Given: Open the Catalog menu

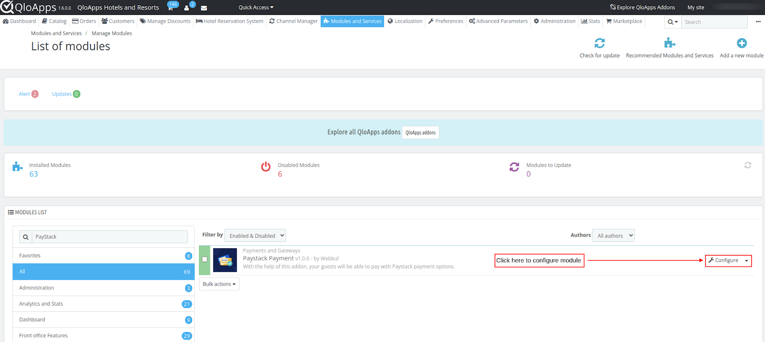Looking at the screenshot, I should tap(54, 21).
